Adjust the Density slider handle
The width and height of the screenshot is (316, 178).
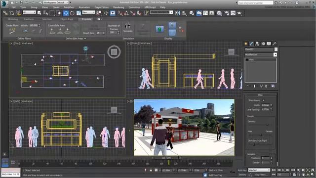268,125
